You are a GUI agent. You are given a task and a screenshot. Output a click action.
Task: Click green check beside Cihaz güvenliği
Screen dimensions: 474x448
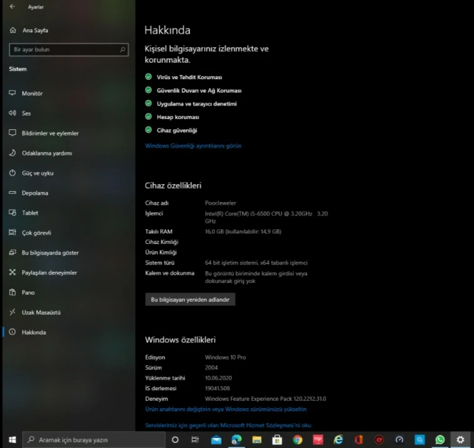point(148,130)
